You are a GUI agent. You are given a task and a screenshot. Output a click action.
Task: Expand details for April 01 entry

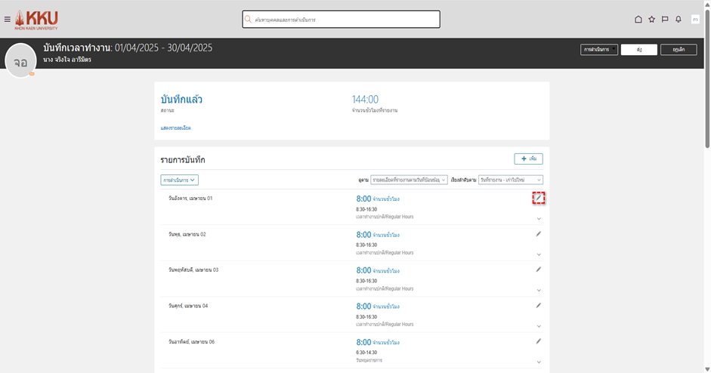click(x=539, y=219)
